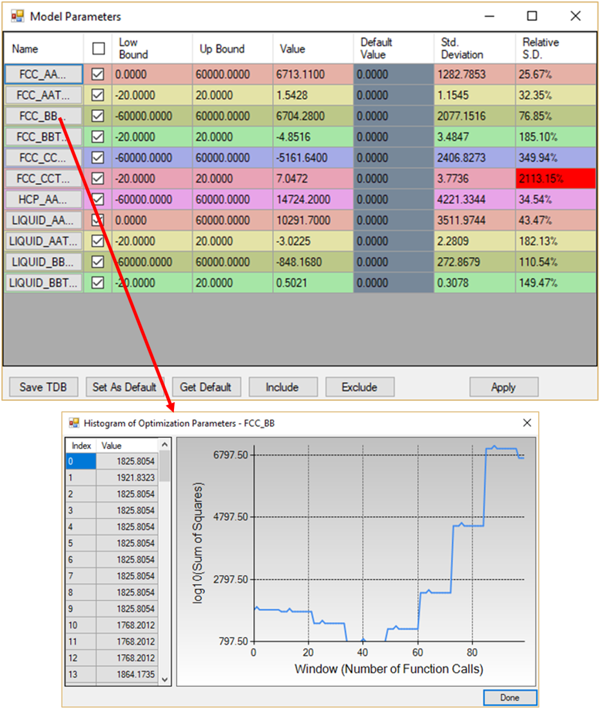Click the Get Default button
600x709 pixels.
coord(206,387)
